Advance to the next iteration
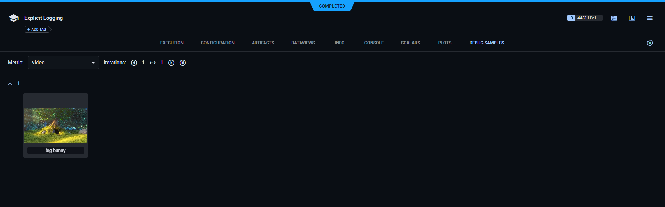Viewport: 665px width, 207px height. coord(171,63)
